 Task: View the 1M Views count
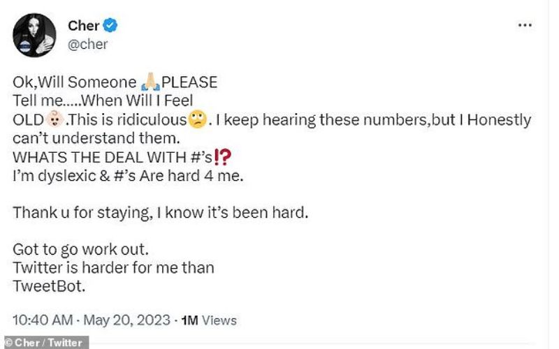(209, 321)
